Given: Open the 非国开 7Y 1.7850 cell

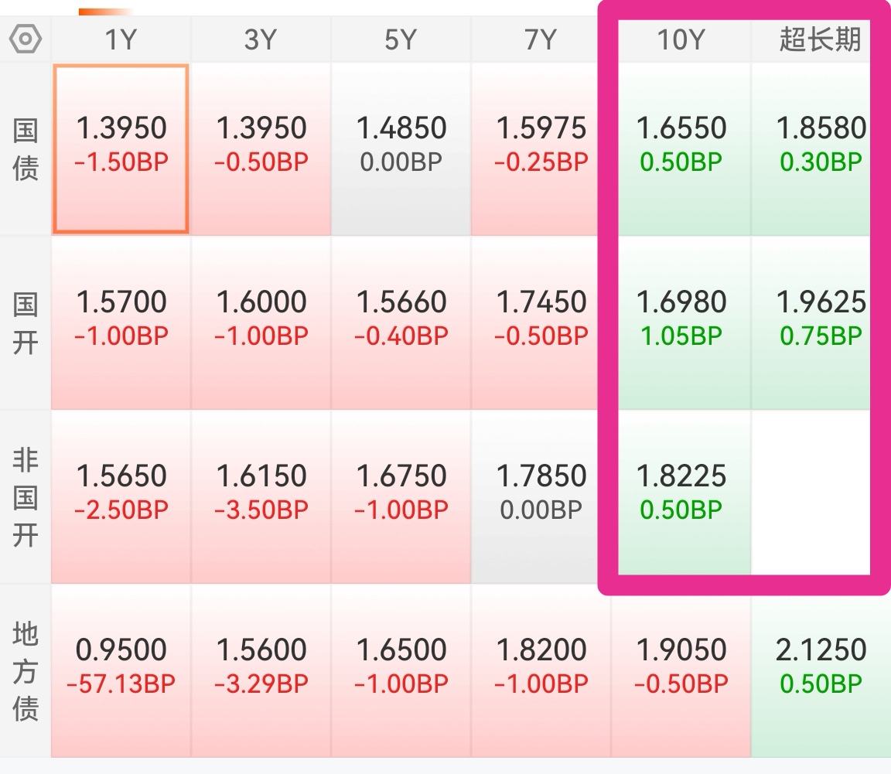Looking at the screenshot, I should pyautogui.click(x=541, y=496).
